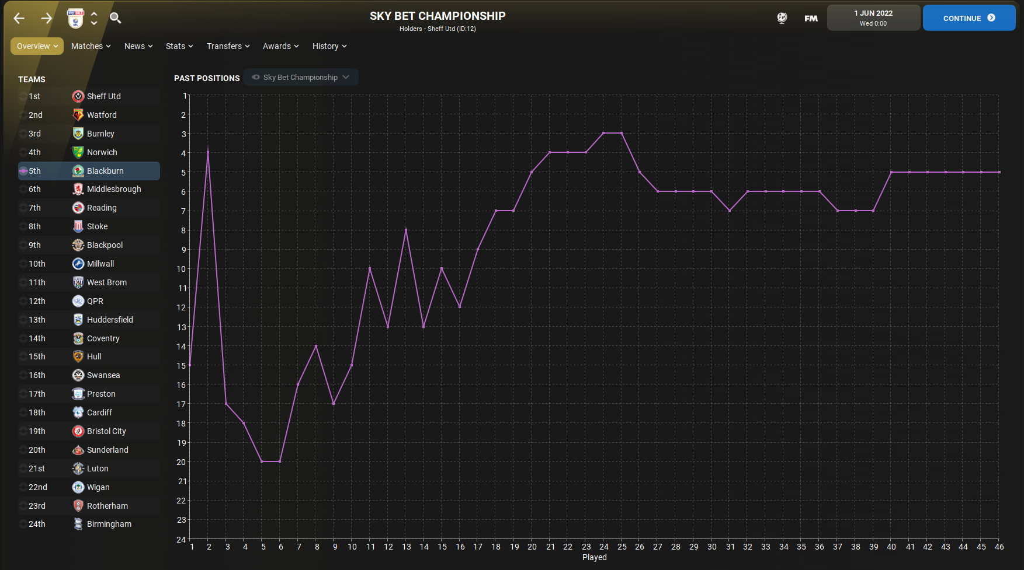Click the Huddersfield club badge
The width and height of the screenshot is (1024, 570).
click(78, 320)
